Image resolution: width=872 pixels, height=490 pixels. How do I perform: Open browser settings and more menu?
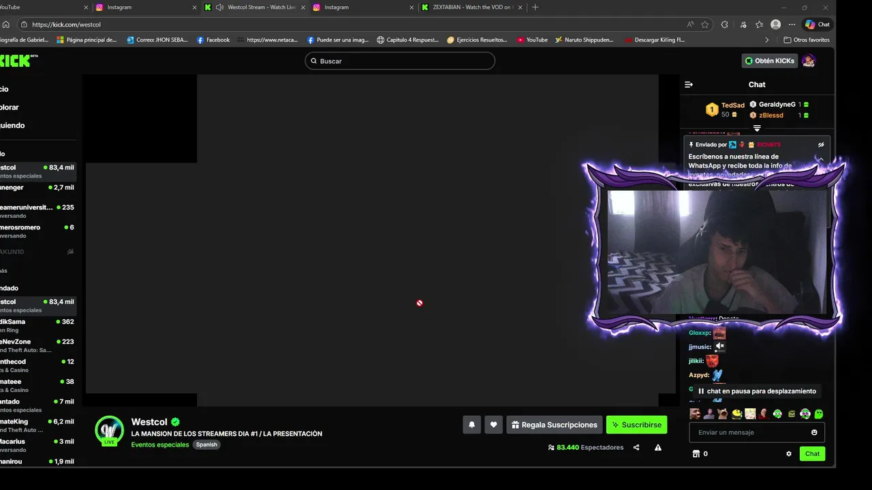pyautogui.click(x=792, y=24)
